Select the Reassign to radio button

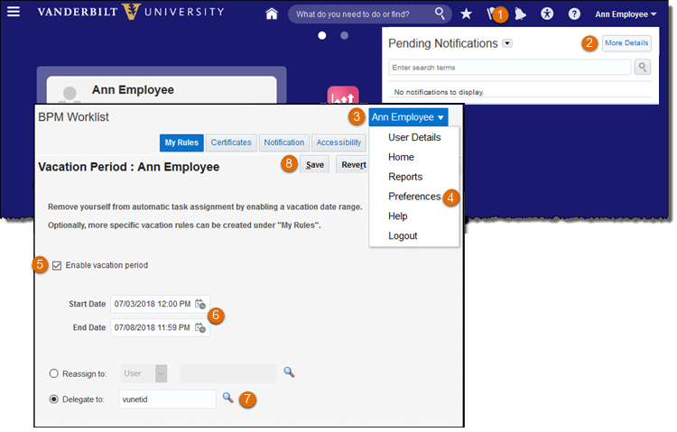click(55, 372)
